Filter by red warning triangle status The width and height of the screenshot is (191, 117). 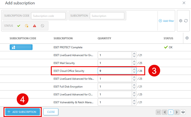point(34,26)
